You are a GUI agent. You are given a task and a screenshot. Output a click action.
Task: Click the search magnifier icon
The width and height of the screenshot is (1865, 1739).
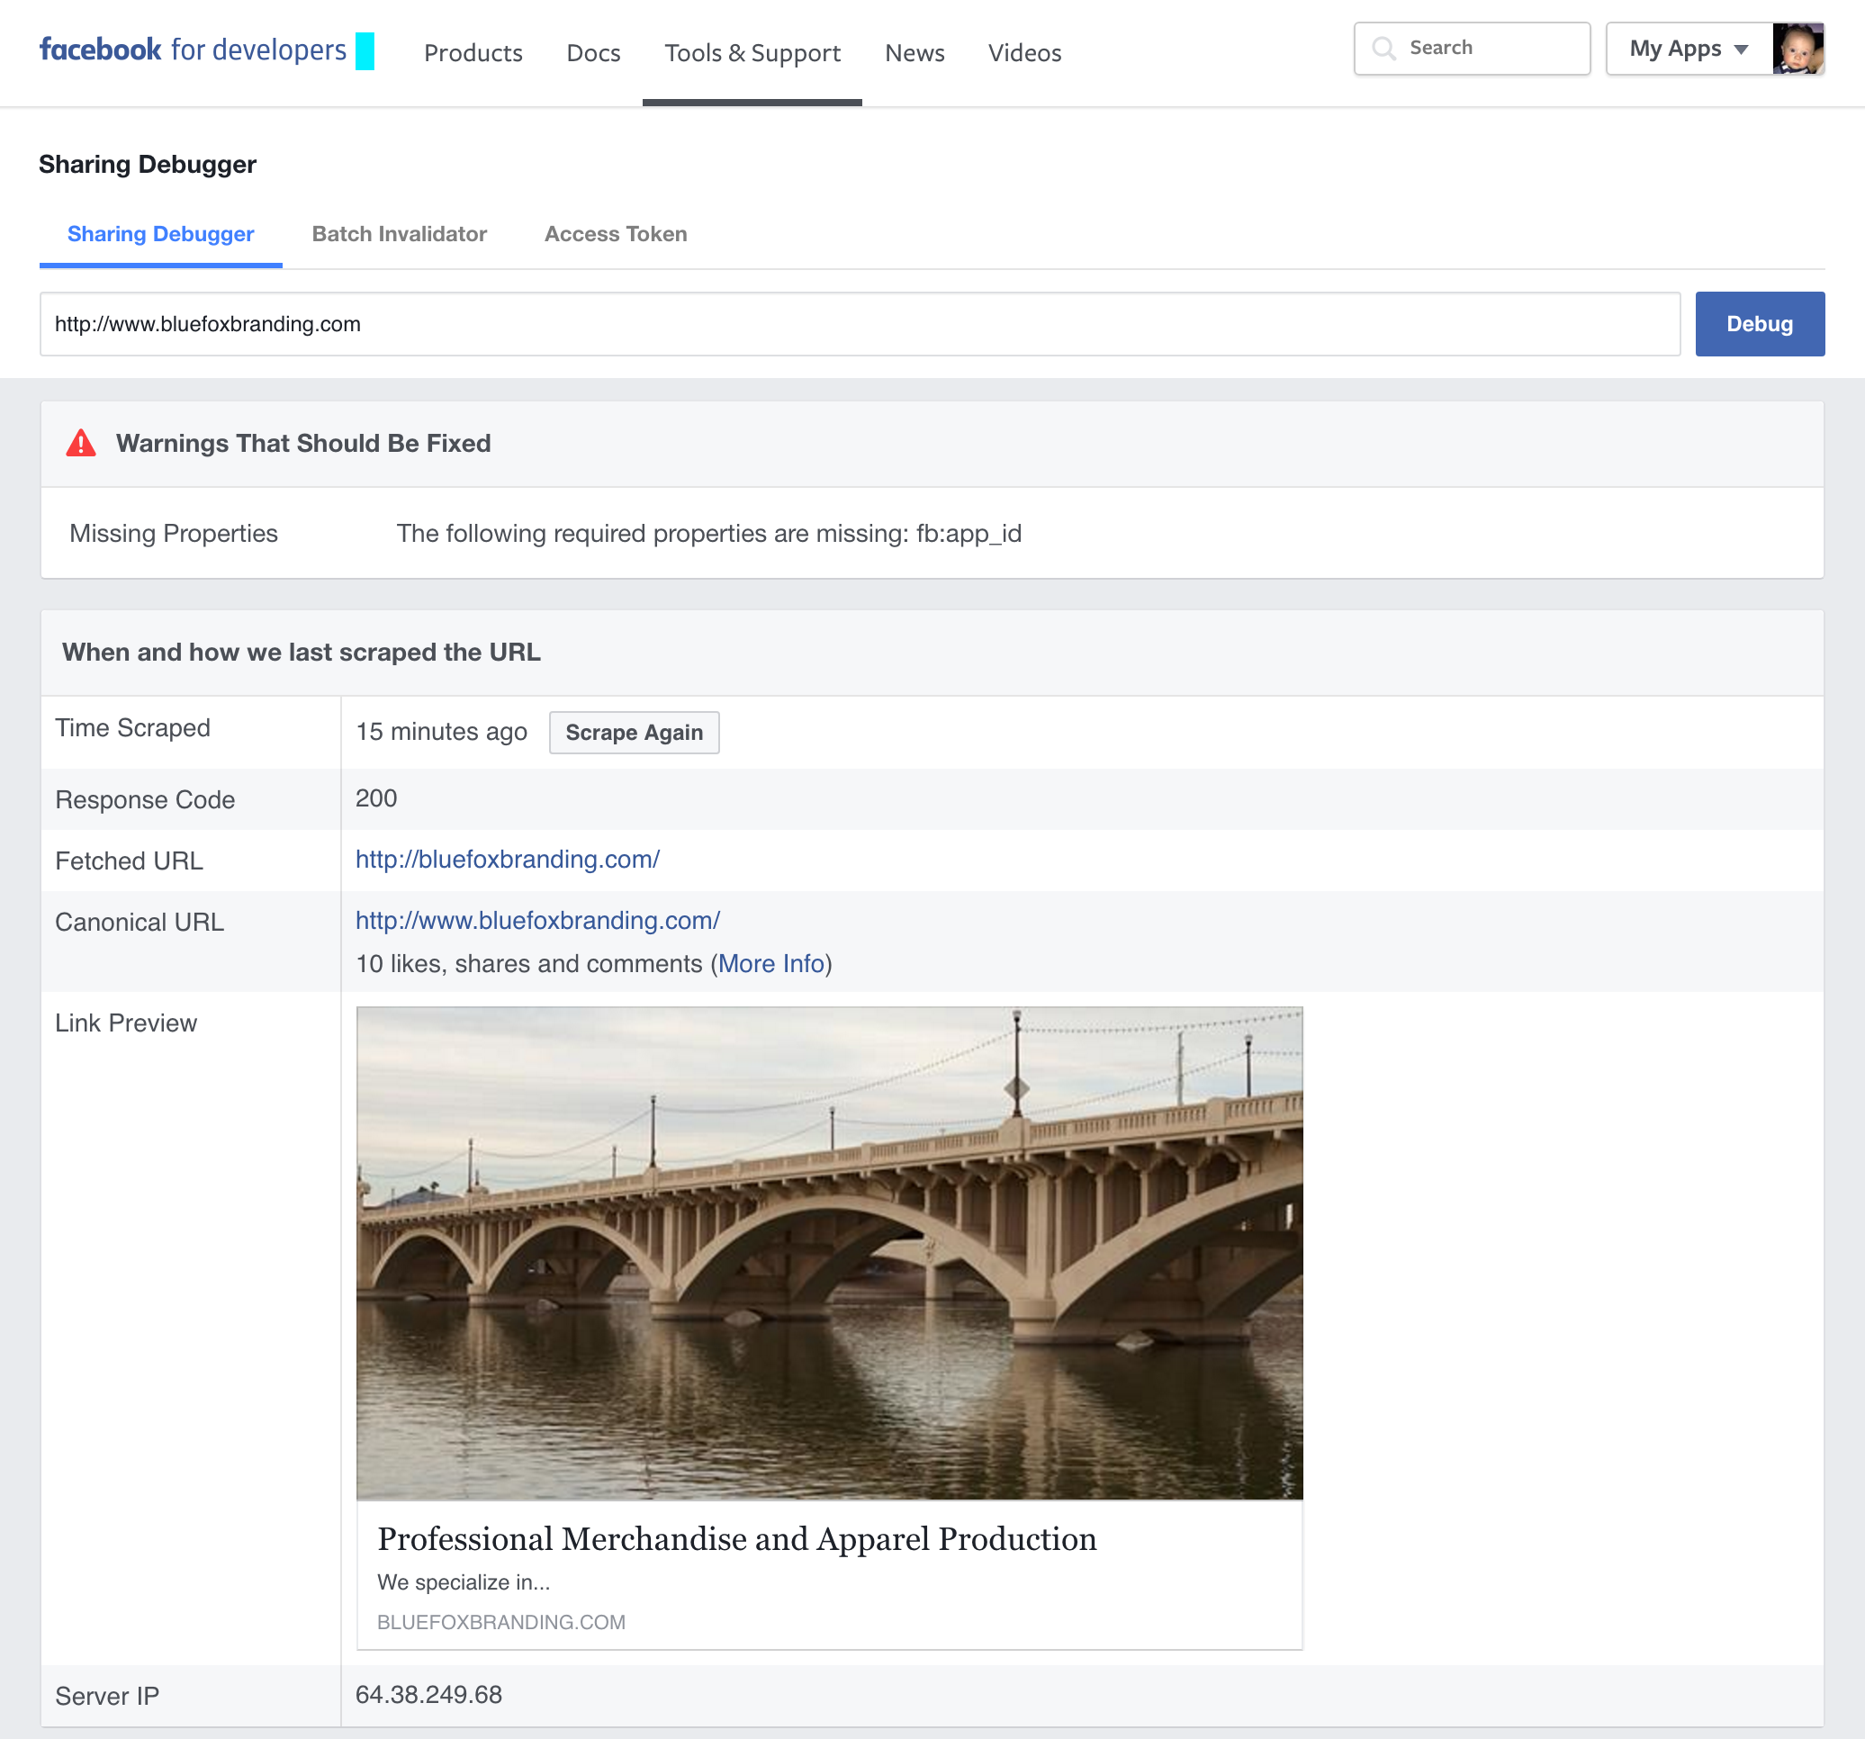coord(1383,48)
